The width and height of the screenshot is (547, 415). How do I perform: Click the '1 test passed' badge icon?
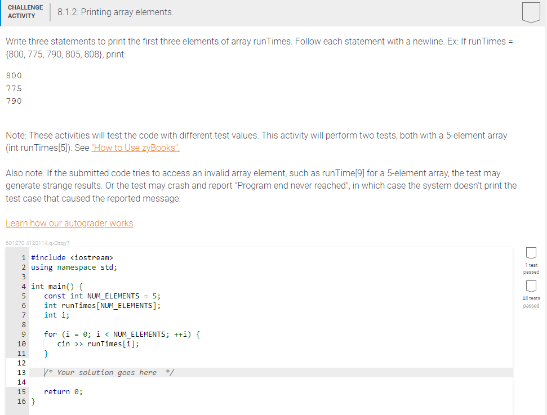530,253
